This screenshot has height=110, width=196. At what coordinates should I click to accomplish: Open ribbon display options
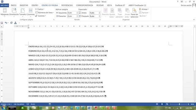182,2
